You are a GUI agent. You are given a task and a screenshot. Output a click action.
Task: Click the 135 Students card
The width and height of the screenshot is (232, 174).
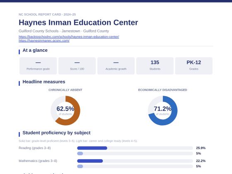[x=155, y=66]
